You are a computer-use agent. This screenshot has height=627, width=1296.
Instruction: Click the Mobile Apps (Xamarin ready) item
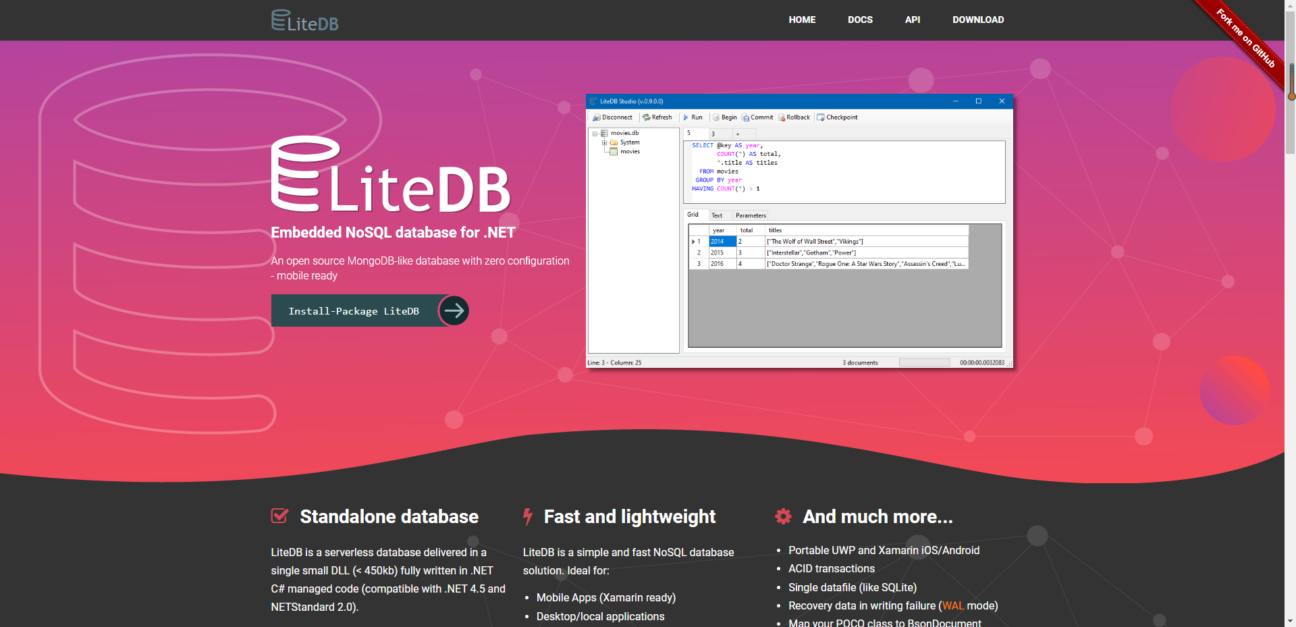point(606,597)
